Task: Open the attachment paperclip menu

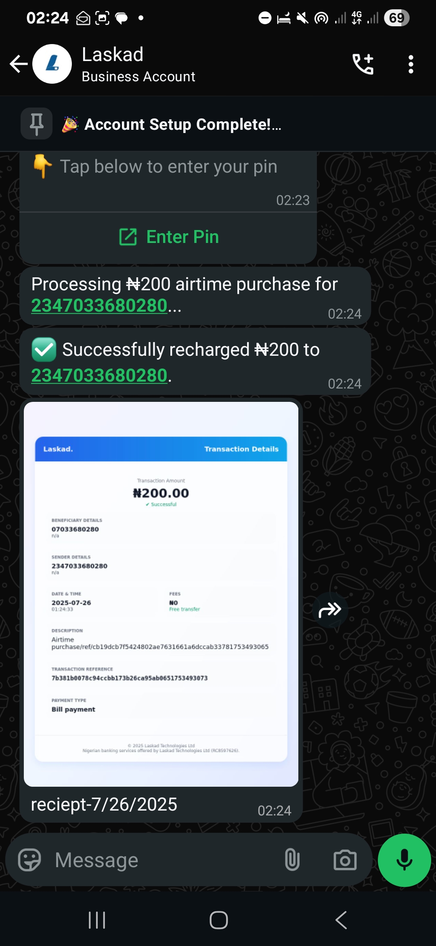Action: pos(292,860)
